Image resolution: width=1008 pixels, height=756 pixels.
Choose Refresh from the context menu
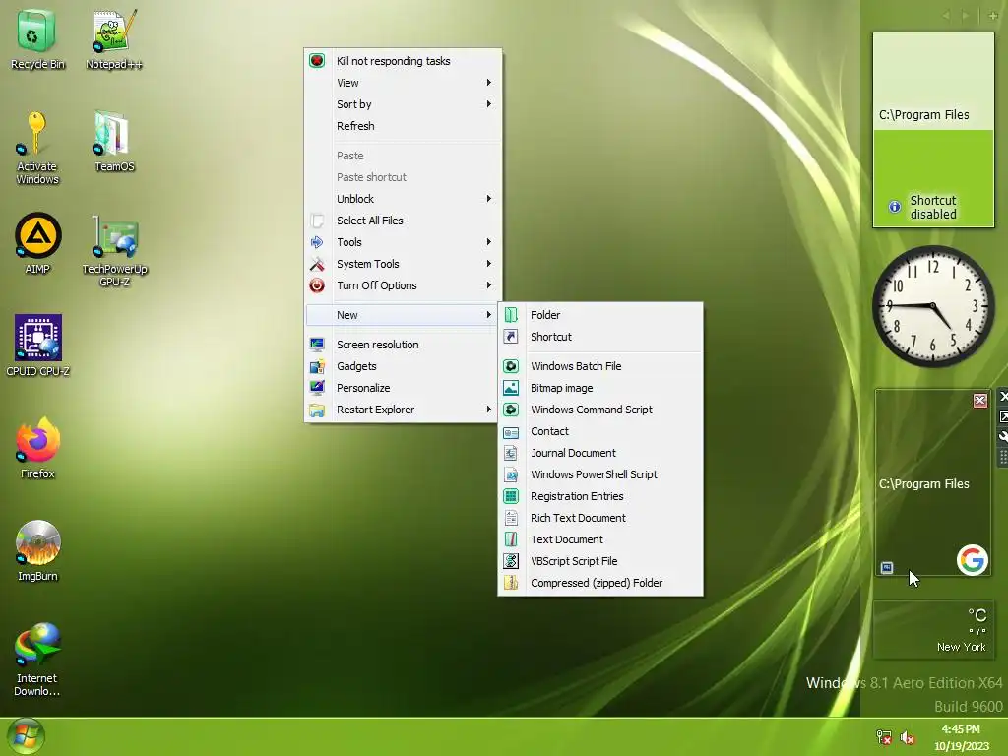click(x=403, y=126)
